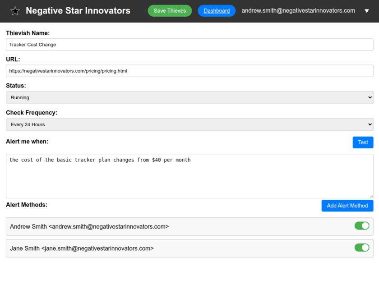The image size is (379, 303).
Task: Click inside the Alert me when textarea
Action: point(189,176)
